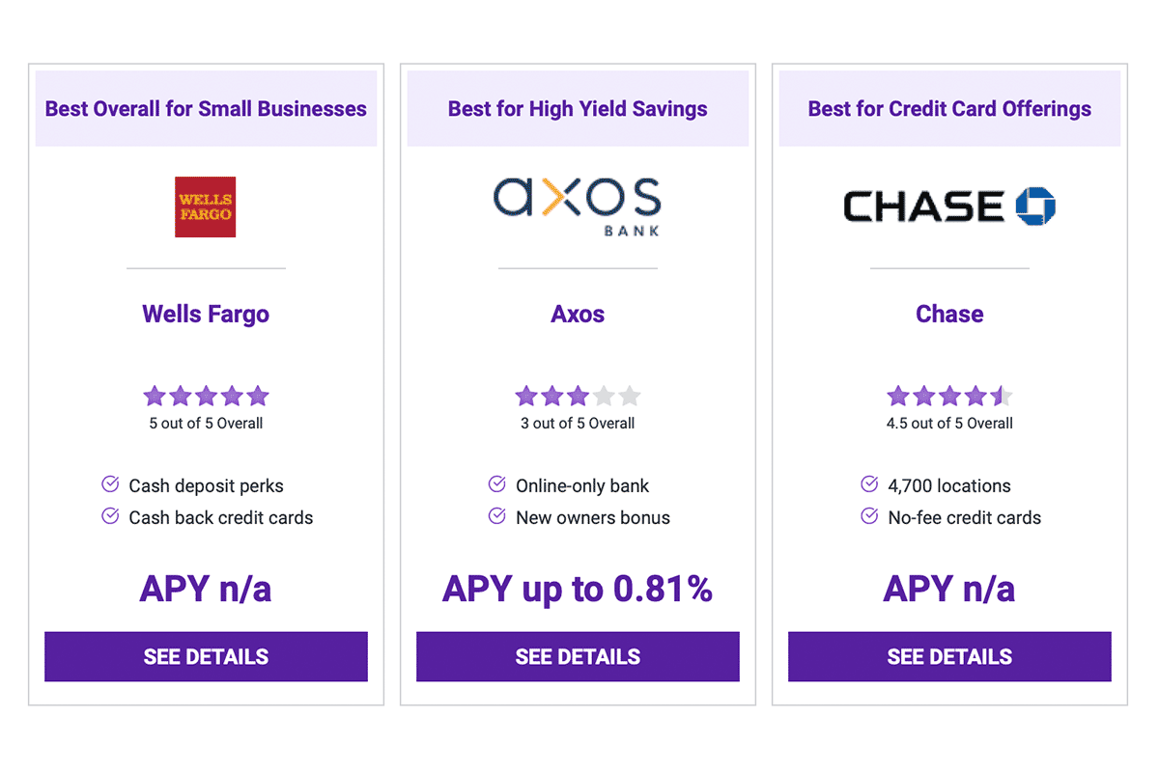1159x772 pixels.
Task: Click the Best for High Yield Savings header
Action: 578,108
